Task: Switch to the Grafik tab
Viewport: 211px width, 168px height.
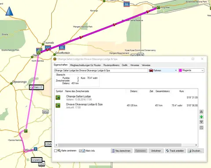Action: [x=124, y=65]
